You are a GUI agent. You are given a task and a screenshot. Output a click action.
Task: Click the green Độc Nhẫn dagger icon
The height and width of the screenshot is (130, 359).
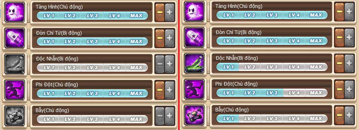pyautogui.click(x=194, y=63)
